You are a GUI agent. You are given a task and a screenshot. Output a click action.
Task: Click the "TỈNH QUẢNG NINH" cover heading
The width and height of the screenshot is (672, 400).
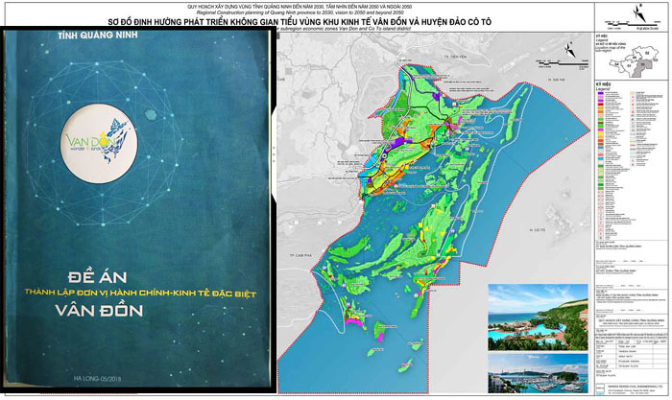click(98, 35)
